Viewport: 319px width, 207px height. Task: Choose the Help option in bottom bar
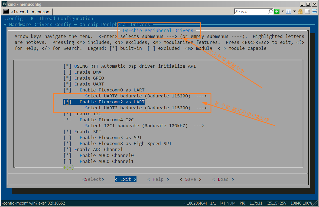(x=158, y=179)
